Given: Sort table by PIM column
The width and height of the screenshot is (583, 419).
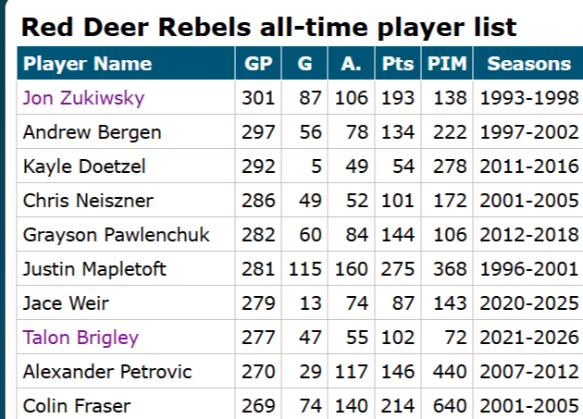Looking at the screenshot, I should coord(449,64).
